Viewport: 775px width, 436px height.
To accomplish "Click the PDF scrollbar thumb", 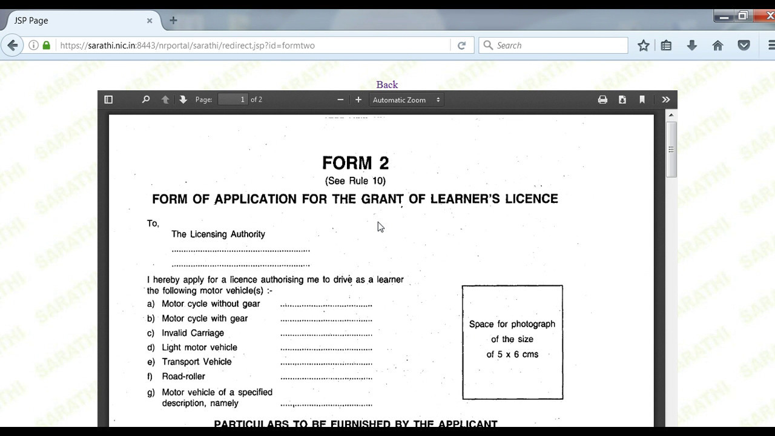I will [x=671, y=150].
